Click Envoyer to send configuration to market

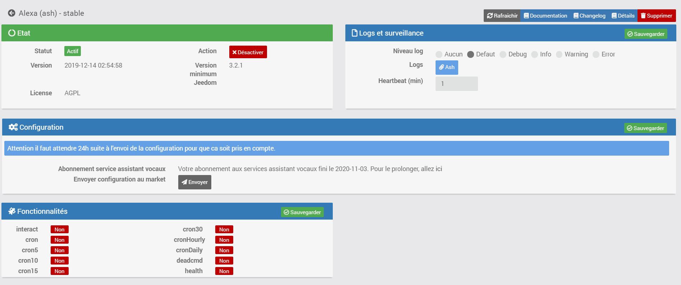coord(194,182)
